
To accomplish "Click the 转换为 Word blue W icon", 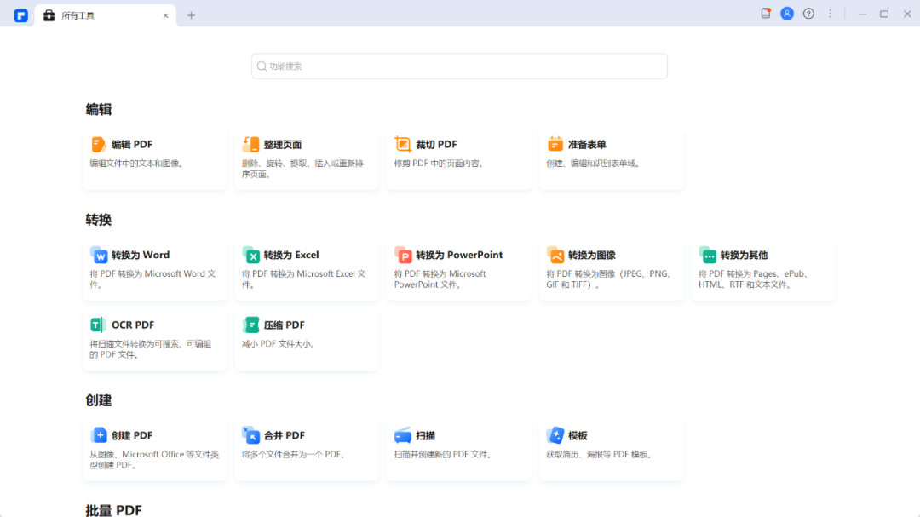I will click(x=99, y=255).
